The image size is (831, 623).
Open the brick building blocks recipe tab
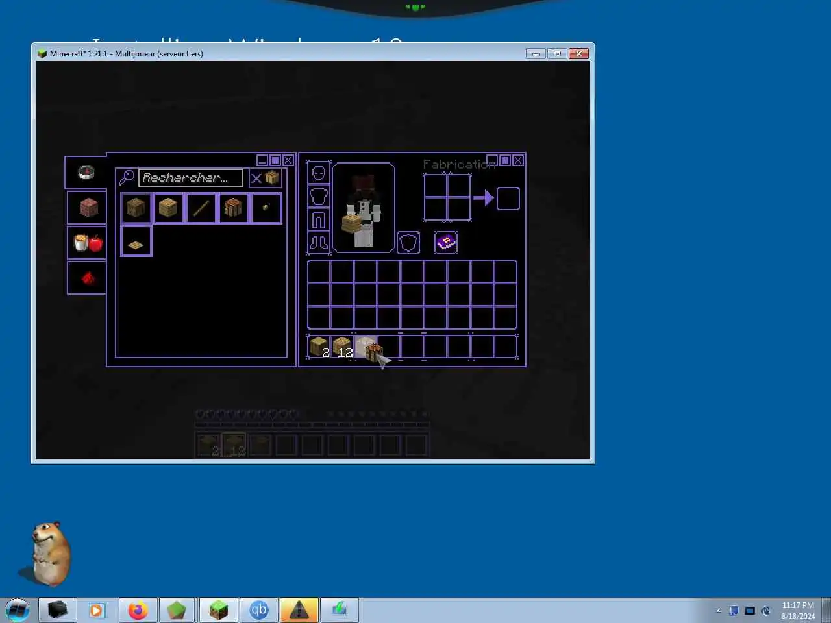(x=88, y=208)
